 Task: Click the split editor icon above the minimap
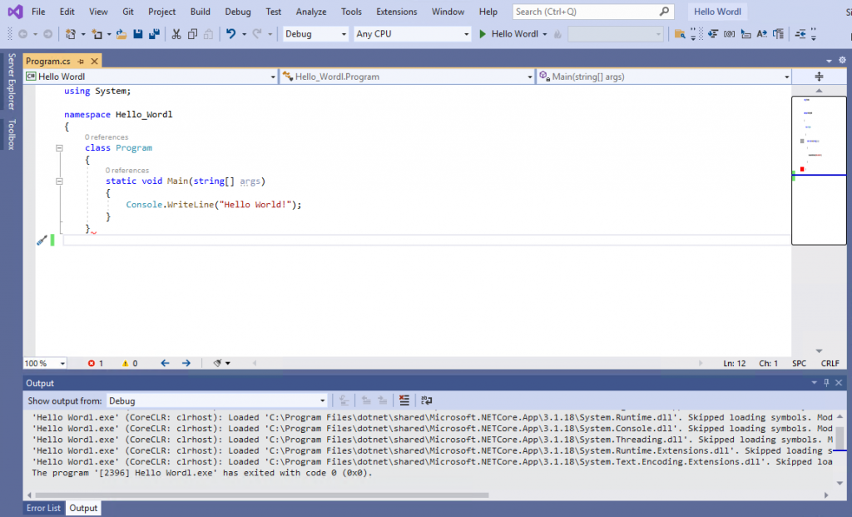click(819, 77)
